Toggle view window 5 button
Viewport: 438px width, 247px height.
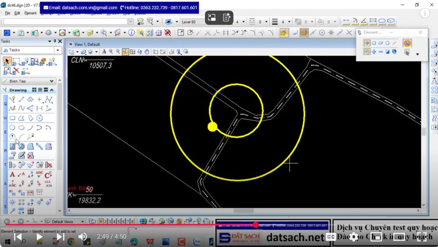point(118,222)
